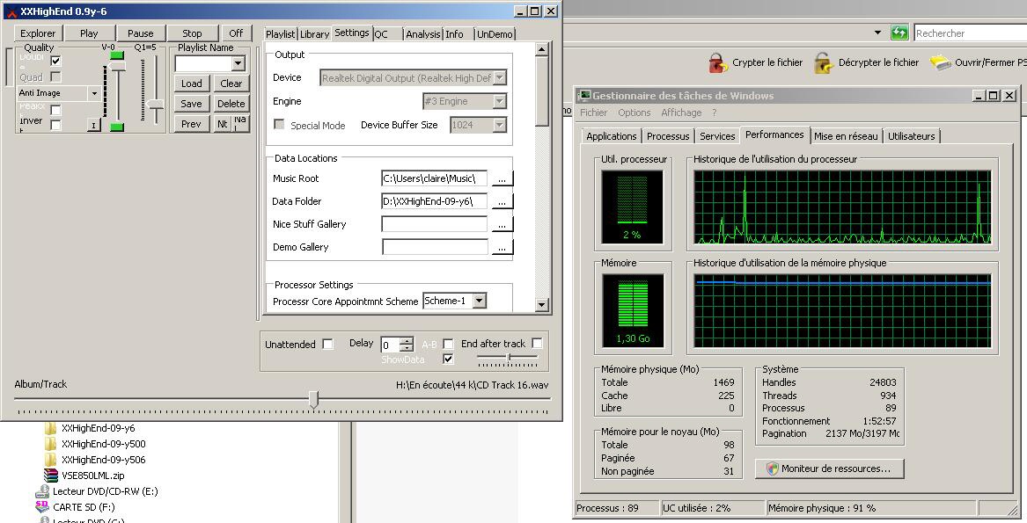Open the Processus tab in Task Manager

point(668,136)
